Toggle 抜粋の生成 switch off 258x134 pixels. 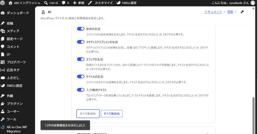[81, 29]
